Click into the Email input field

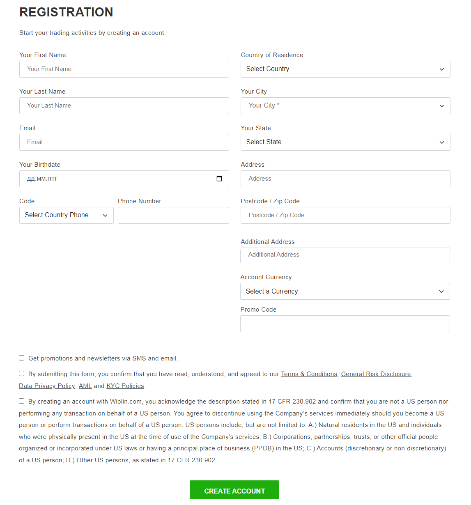click(124, 142)
